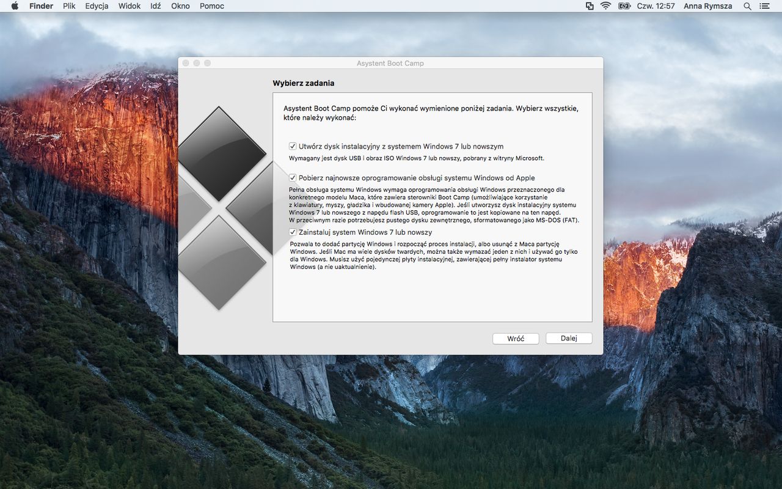
Task: Click the Wróć button
Action: tap(516, 339)
